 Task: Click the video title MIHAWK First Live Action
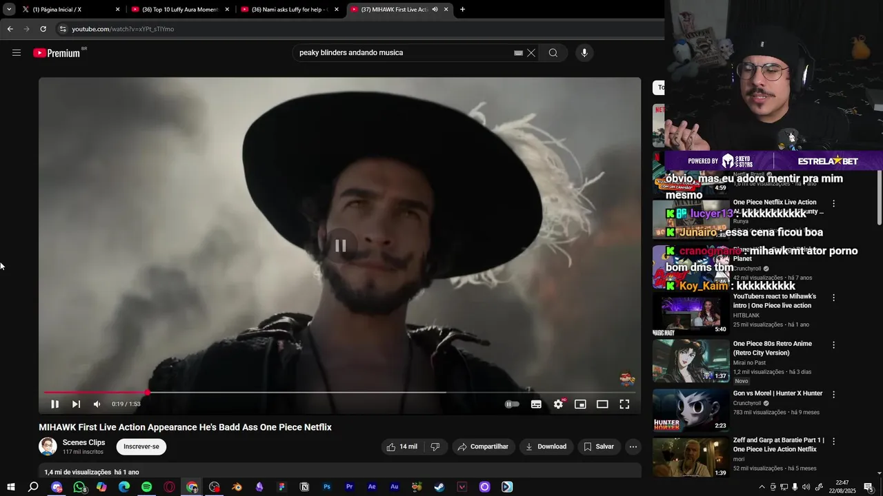coord(185,427)
